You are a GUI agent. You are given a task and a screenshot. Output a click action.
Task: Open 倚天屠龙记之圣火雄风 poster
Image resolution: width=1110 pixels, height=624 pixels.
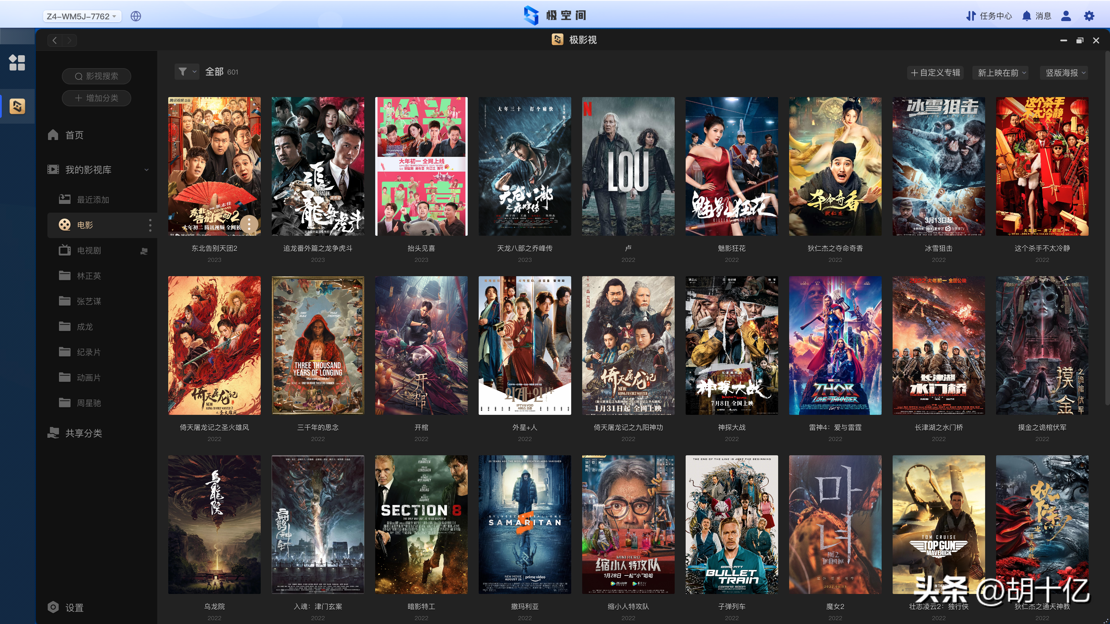coord(214,346)
